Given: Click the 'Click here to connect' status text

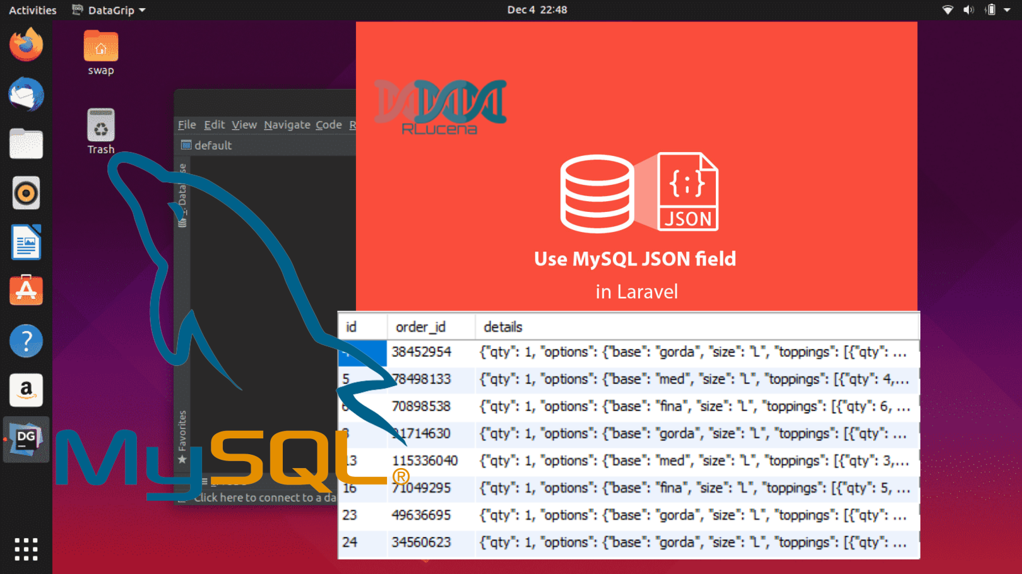Looking at the screenshot, I should tap(265, 498).
